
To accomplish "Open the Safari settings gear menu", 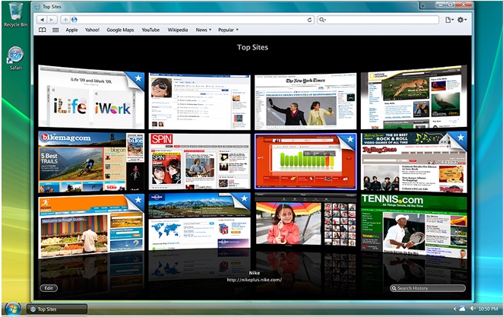I will coord(462,20).
